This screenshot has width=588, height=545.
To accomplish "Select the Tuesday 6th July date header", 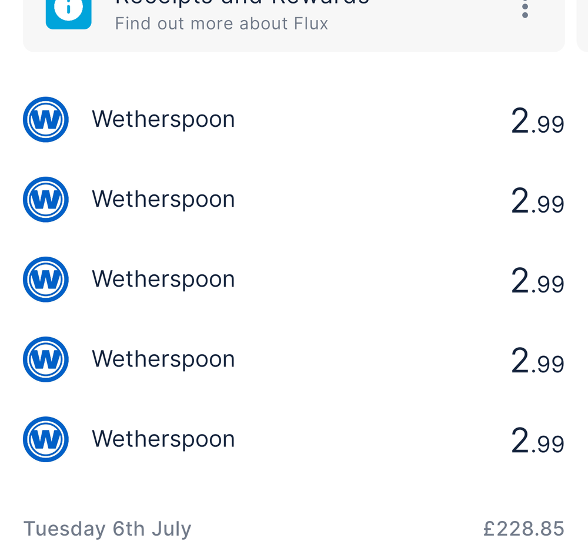I will (106, 528).
